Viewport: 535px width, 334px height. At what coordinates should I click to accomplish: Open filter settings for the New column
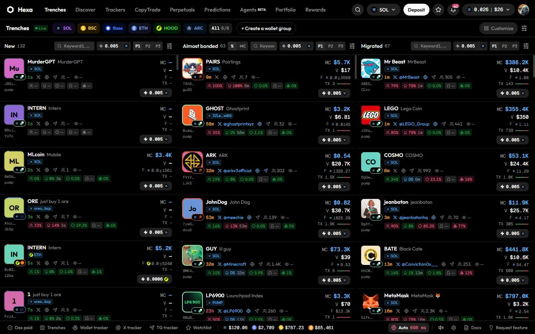coord(169,46)
